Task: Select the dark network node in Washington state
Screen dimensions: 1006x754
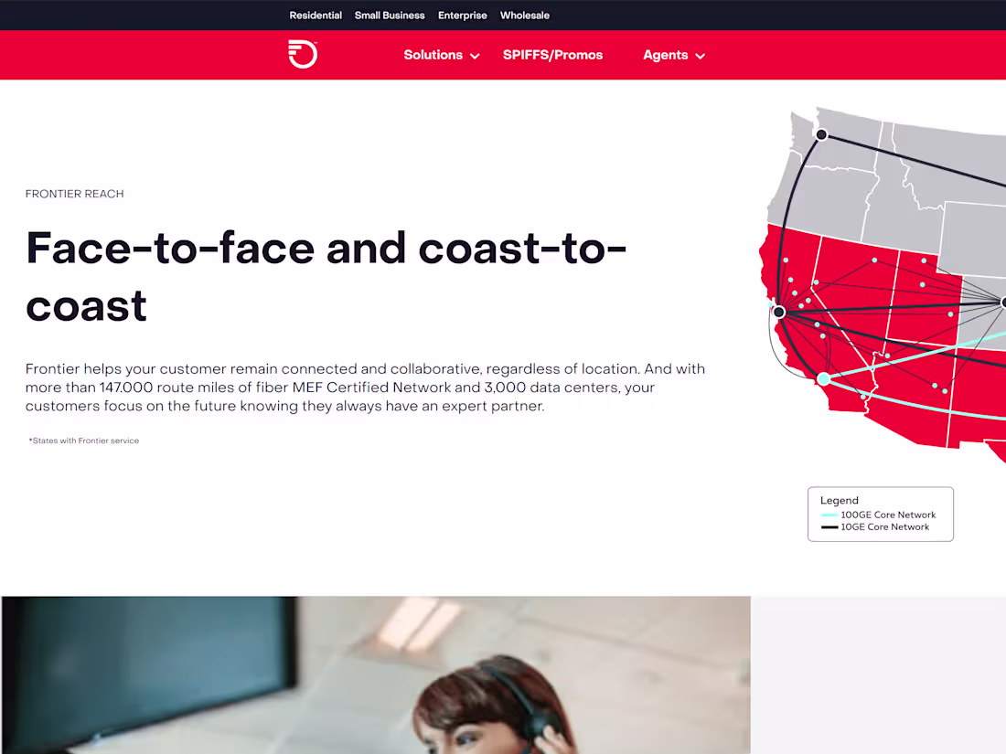Action: point(820,134)
